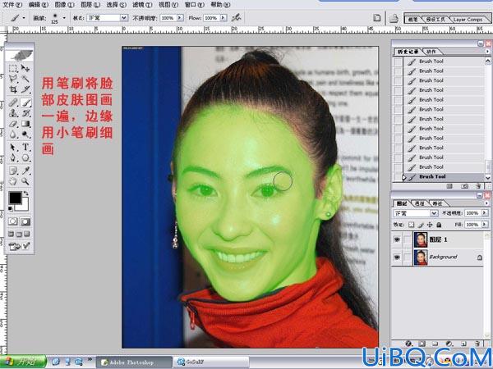This screenshot has height=369, width=493.
Task: Open the options bar opacity slider arrow
Action: tap(180, 18)
